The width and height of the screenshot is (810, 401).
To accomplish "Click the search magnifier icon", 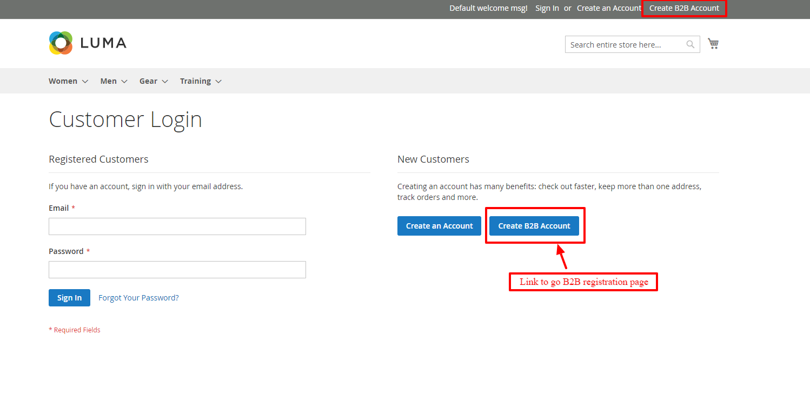I will click(691, 44).
